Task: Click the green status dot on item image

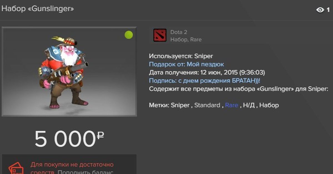Action: (x=128, y=35)
